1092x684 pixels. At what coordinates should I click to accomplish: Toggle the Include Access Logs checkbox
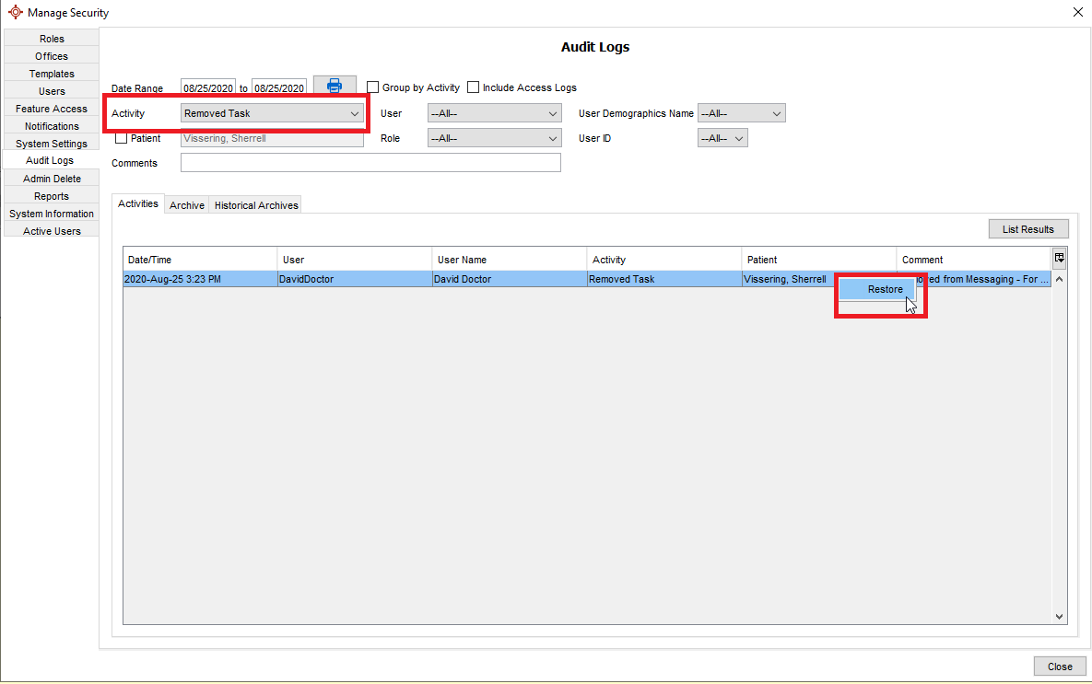tap(474, 87)
